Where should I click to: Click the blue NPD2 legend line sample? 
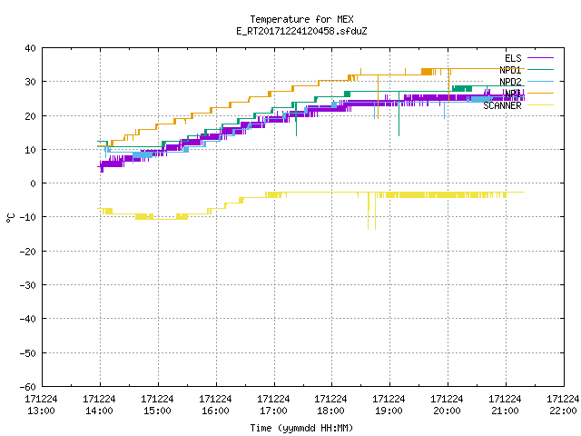click(540, 81)
